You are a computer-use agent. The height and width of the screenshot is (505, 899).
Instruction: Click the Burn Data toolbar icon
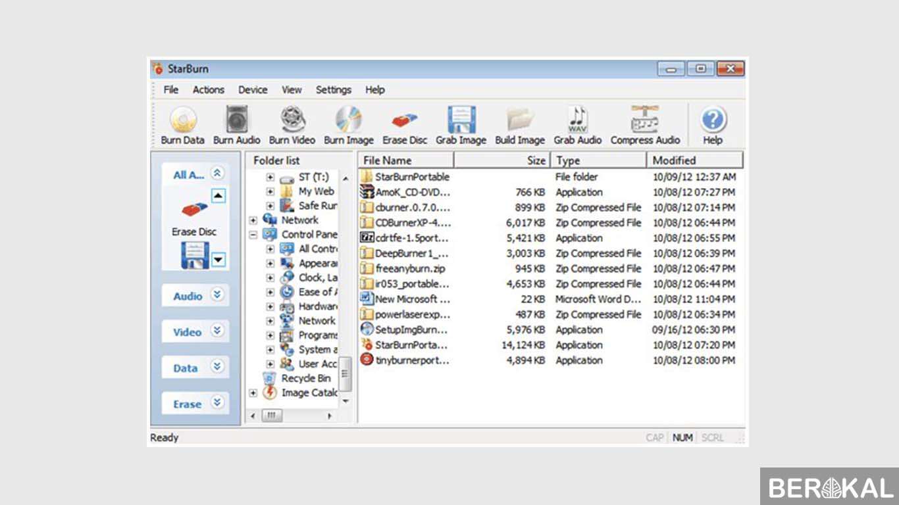[x=184, y=120]
